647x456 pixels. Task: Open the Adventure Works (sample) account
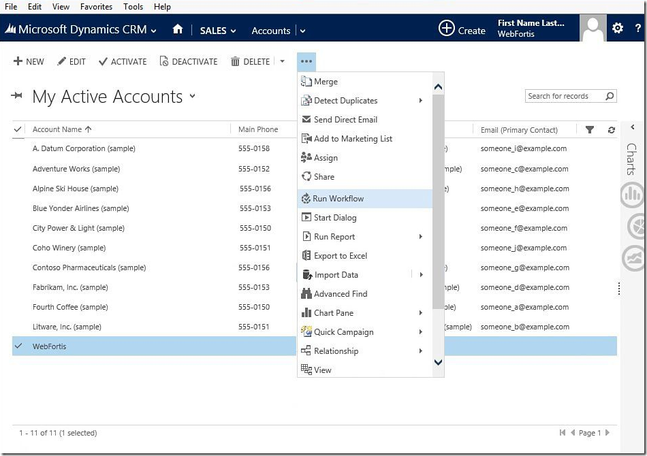point(76,169)
